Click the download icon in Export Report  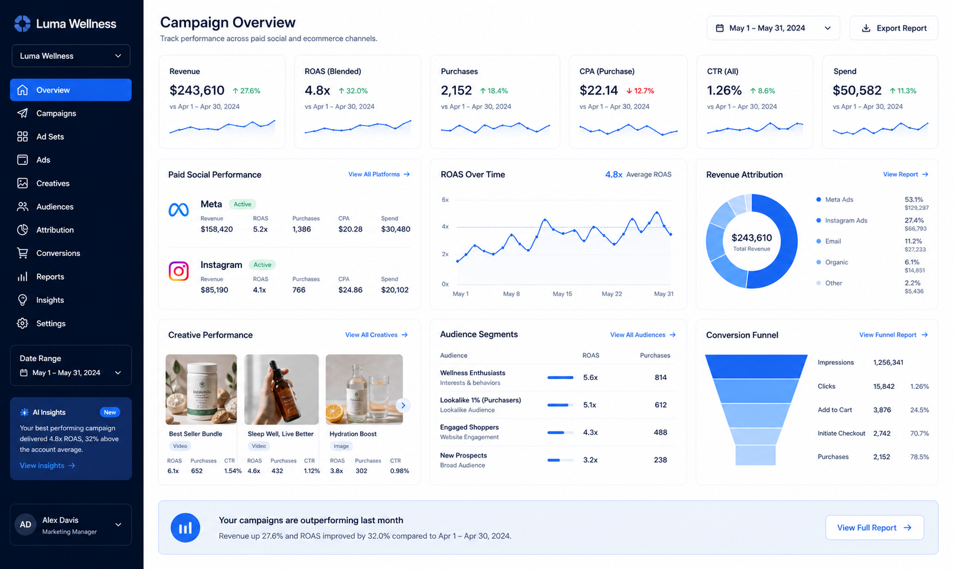coord(866,28)
